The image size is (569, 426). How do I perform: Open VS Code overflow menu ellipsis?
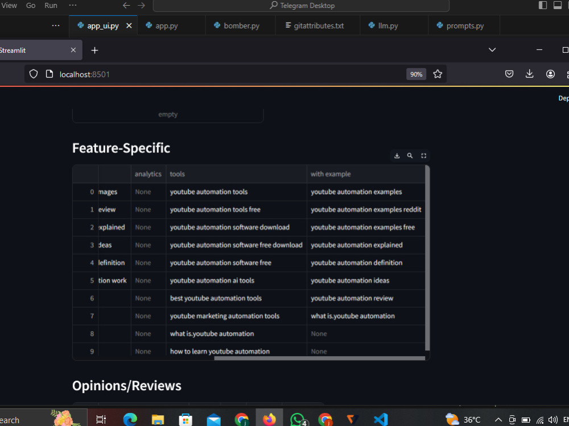[73, 6]
